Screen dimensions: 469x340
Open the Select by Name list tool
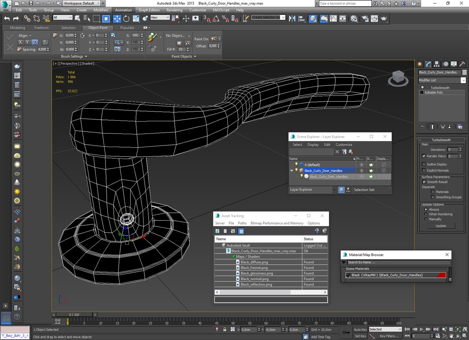(x=87, y=19)
